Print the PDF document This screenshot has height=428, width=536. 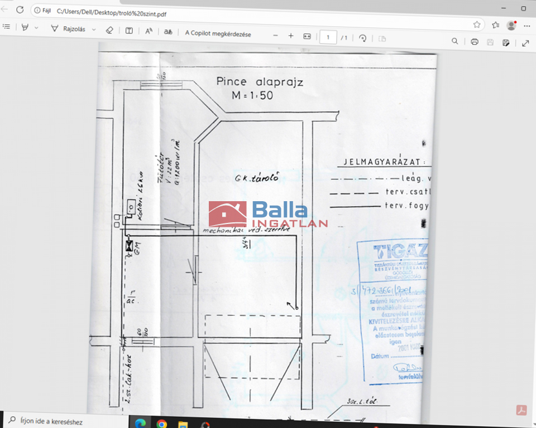pyautogui.click(x=474, y=42)
